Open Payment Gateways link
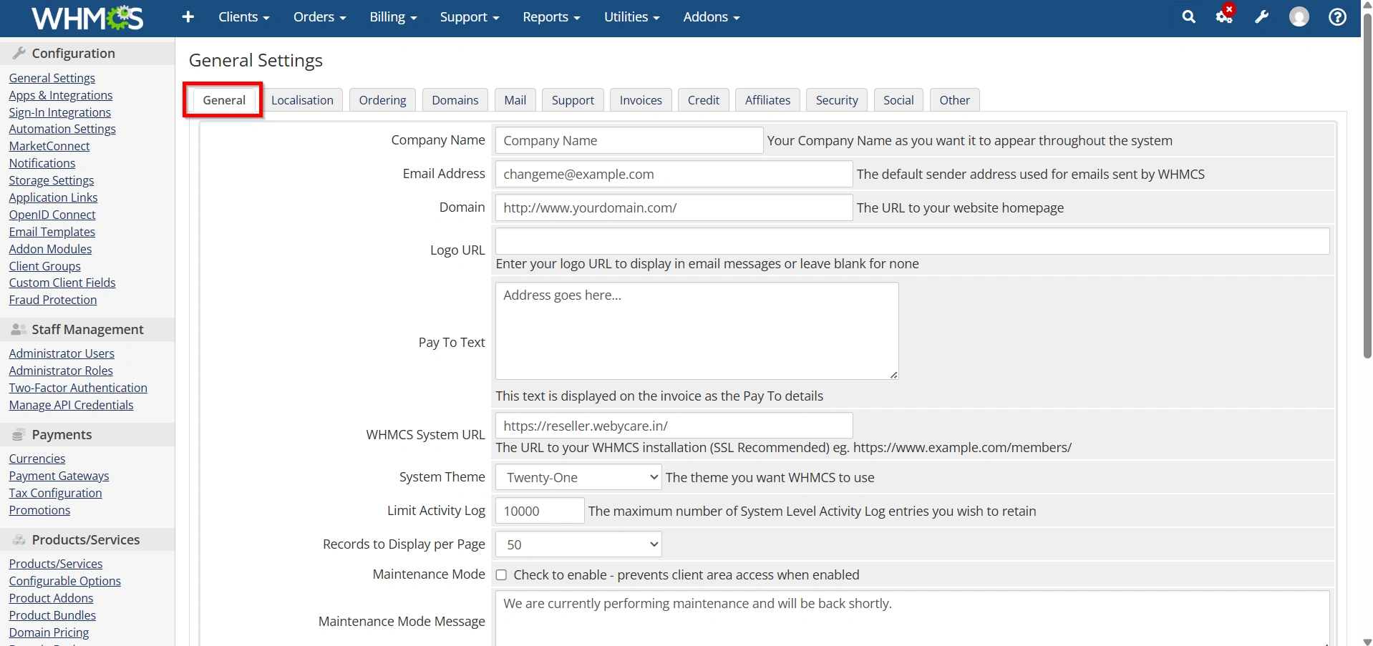The height and width of the screenshot is (646, 1373). coord(59,476)
